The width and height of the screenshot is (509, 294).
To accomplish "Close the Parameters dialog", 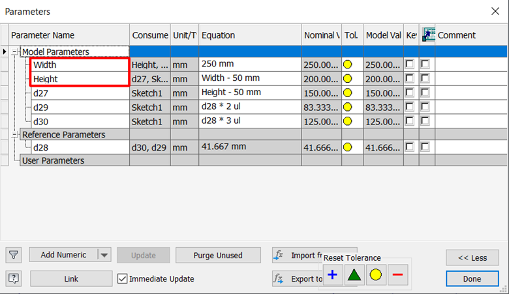I will click(x=495, y=11).
